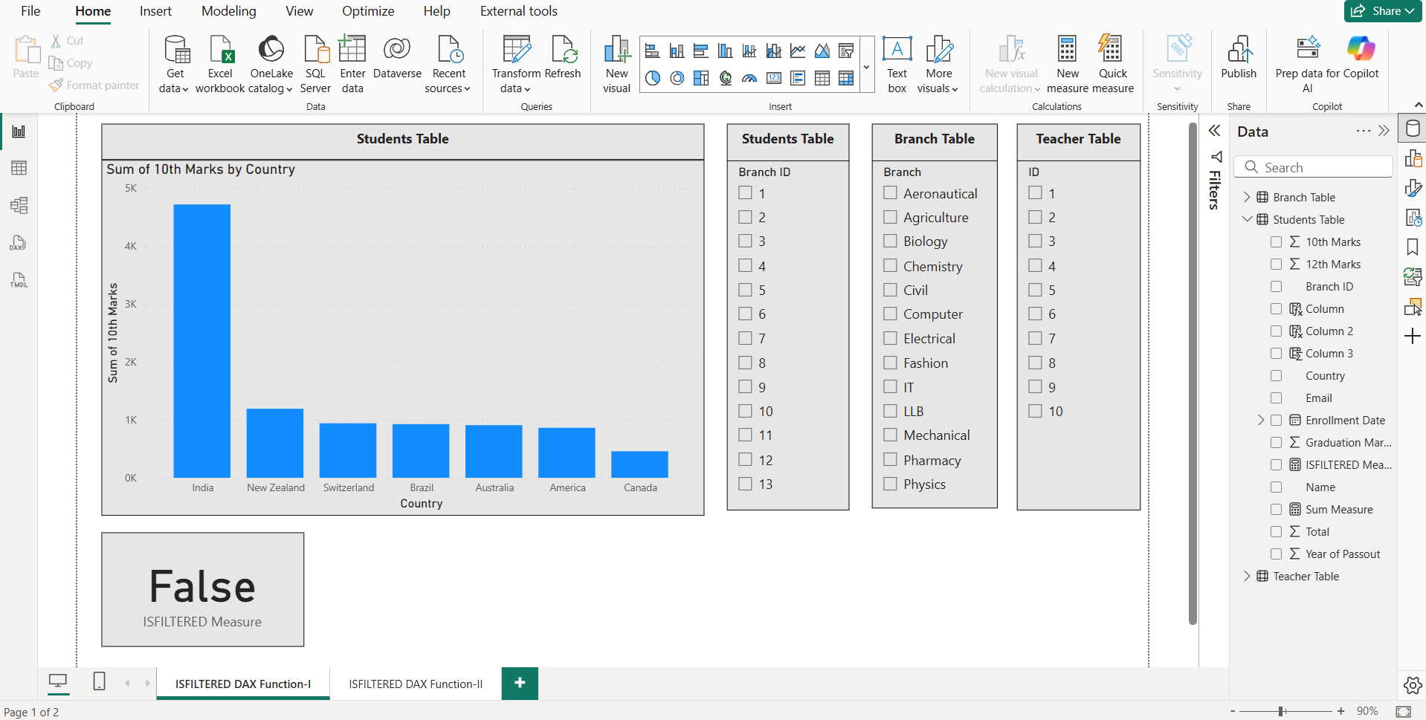
Task: Click the New measure button
Action: (x=1067, y=64)
